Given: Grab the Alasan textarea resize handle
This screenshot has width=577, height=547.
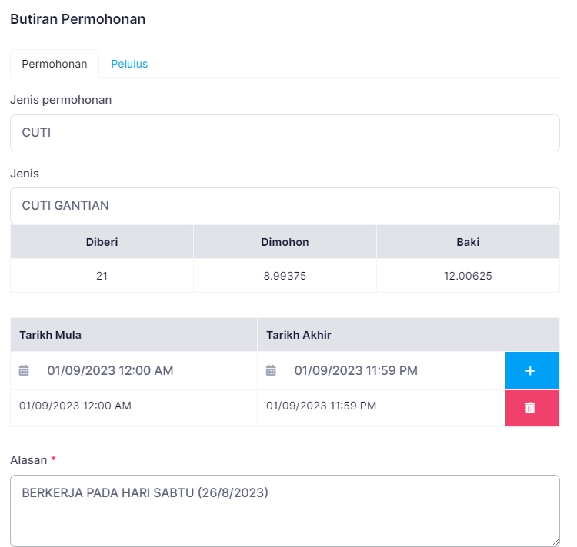Looking at the screenshot, I should (555, 542).
